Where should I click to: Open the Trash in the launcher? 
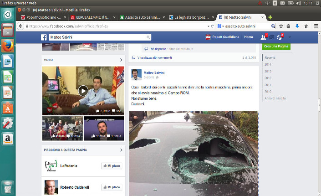(x=8, y=187)
